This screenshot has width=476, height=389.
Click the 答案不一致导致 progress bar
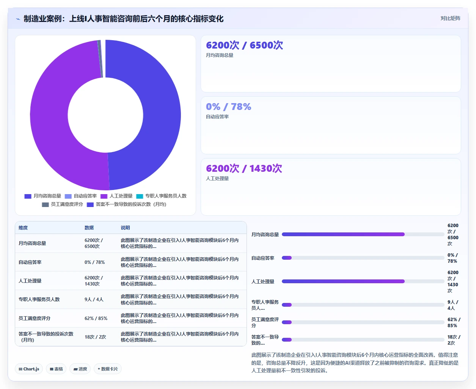click(363, 340)
